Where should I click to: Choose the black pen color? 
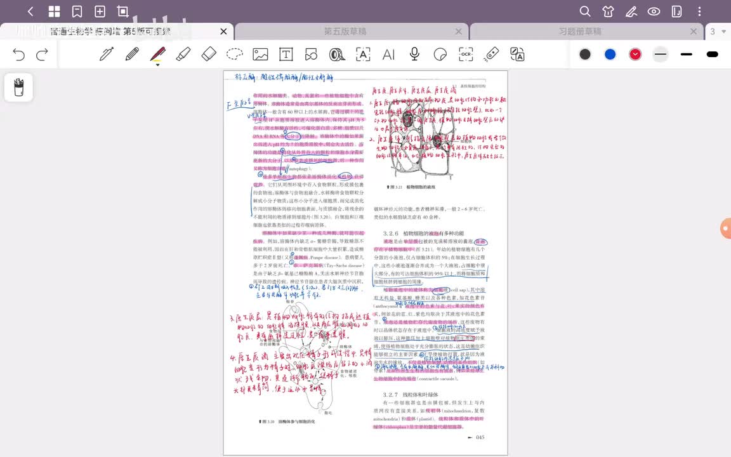pyautogui.click(x=584, y=55)
